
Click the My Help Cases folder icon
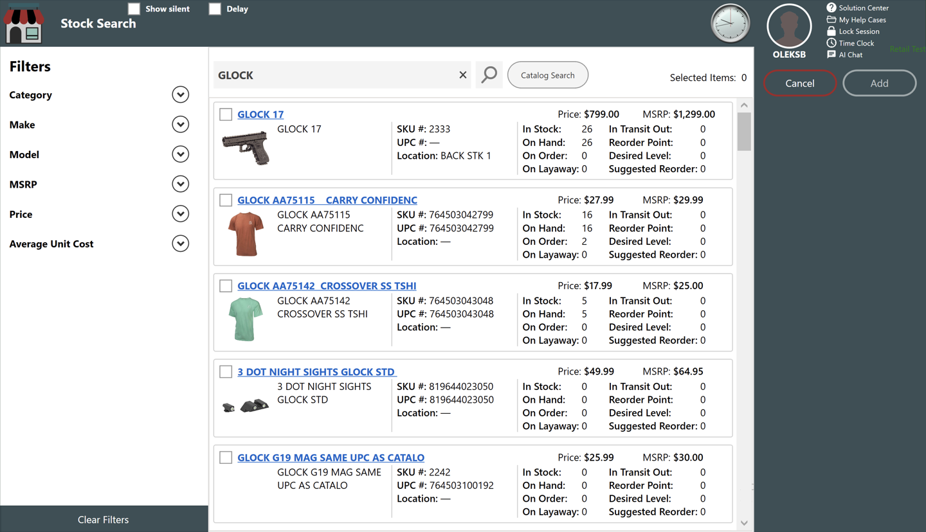point(831,19)
